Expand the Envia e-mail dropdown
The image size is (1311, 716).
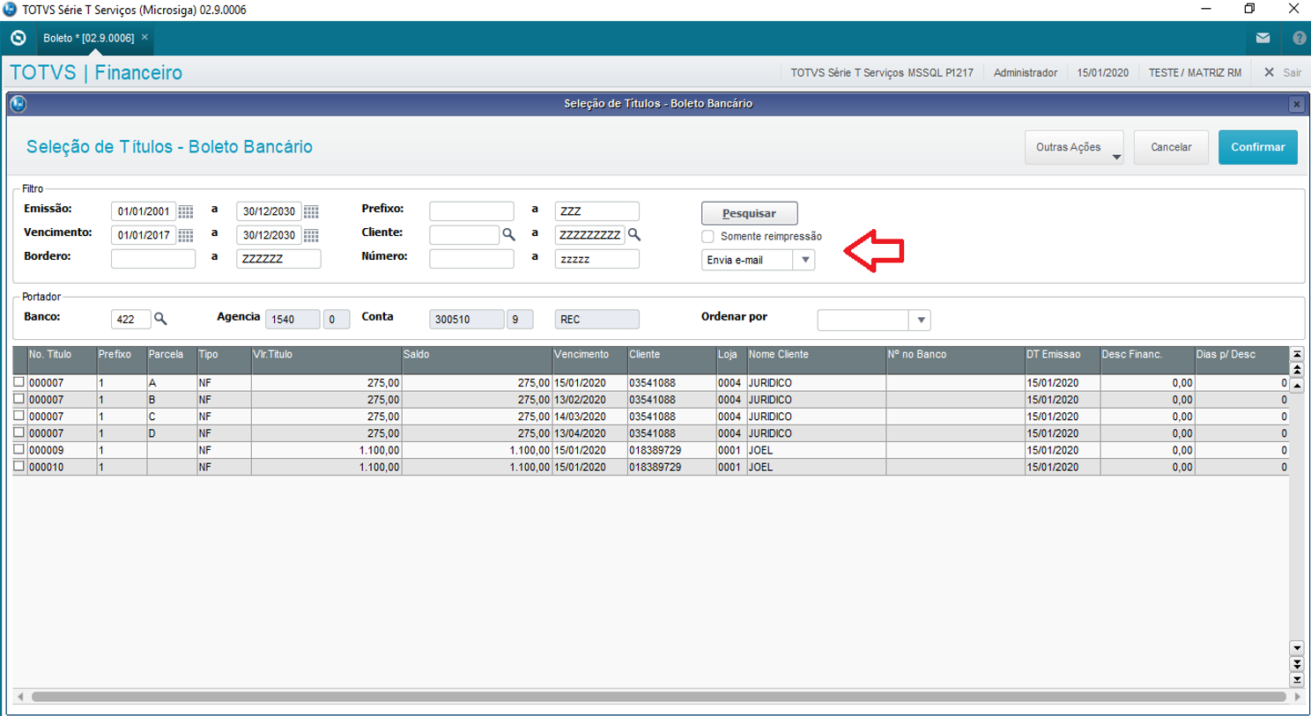pyautogui.click(x=804, y=260)
